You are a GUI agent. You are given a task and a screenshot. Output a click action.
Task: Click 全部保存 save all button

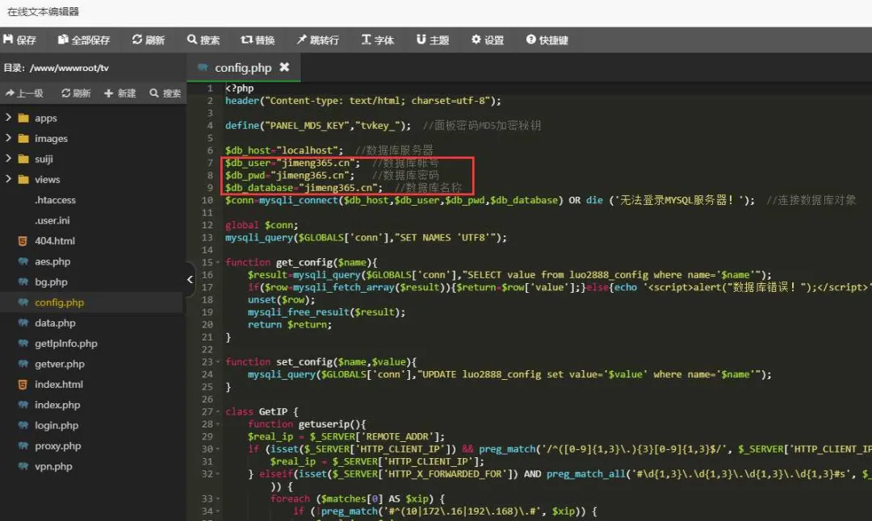click(x=84, y=40)
